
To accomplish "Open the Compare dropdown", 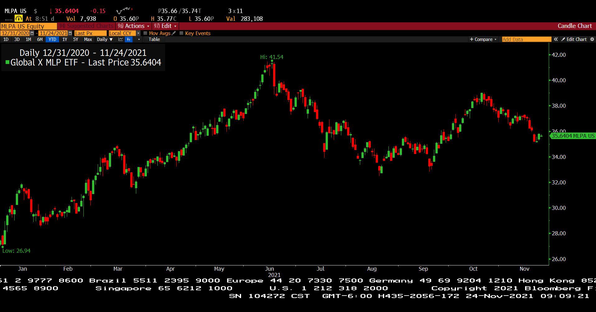I will pyautogui.click(x=483, y=39).
